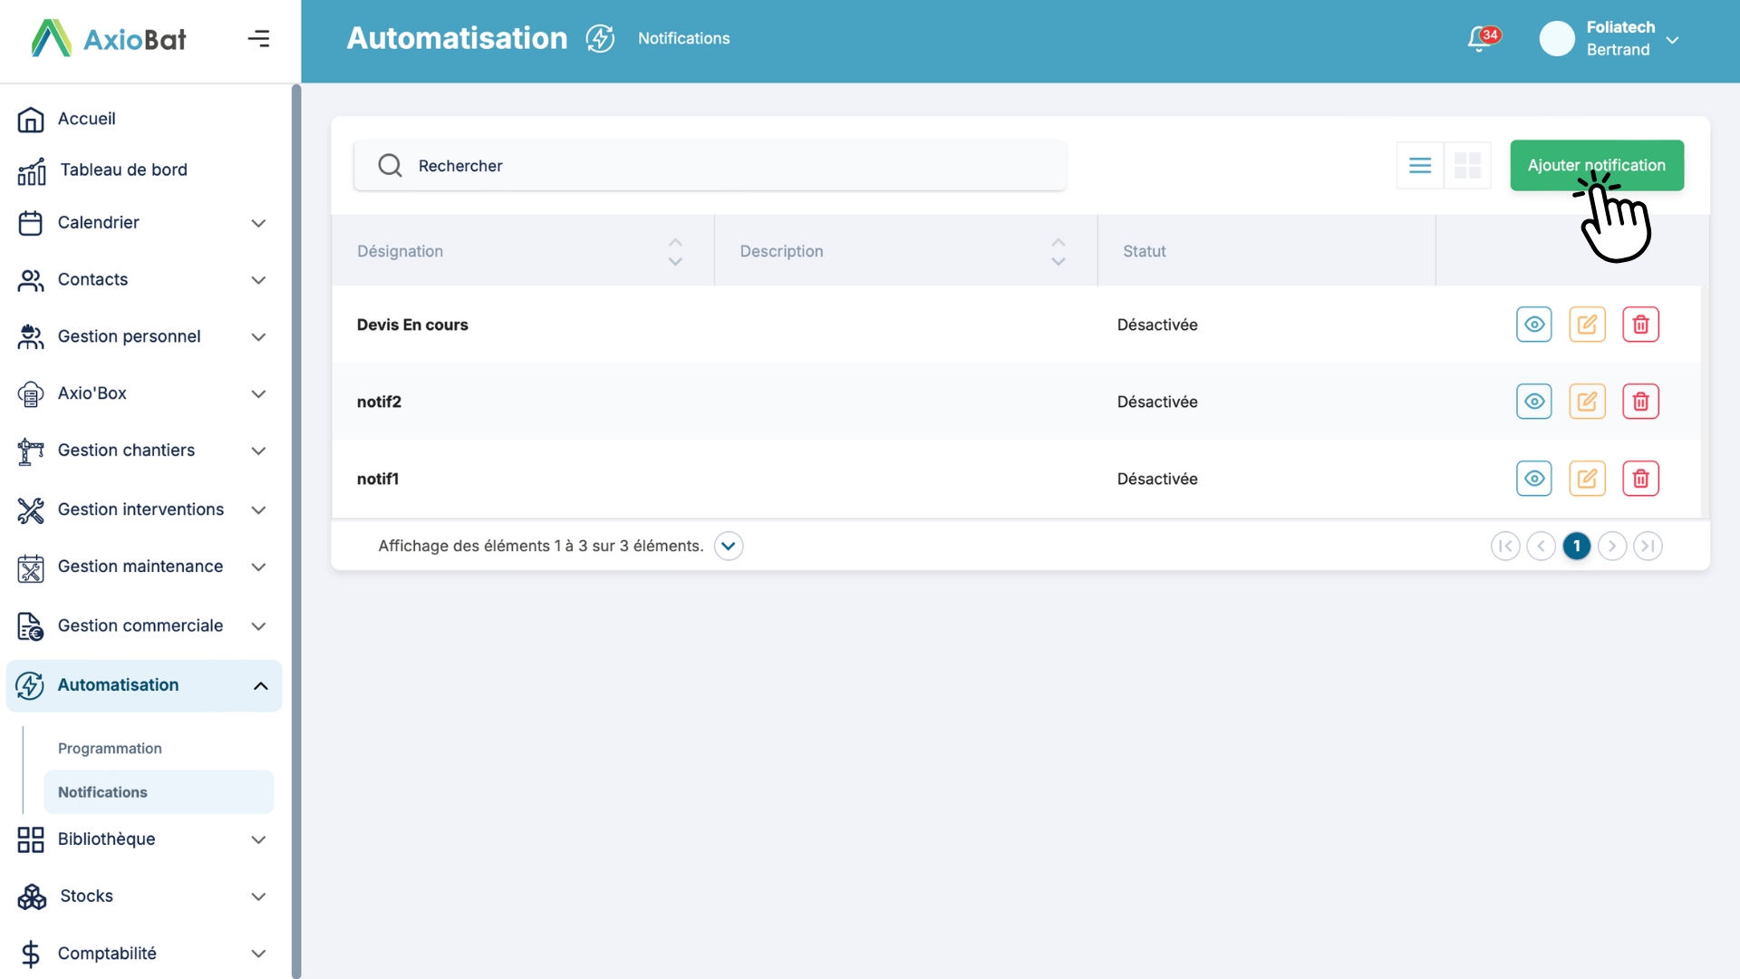Open the Programmation submenu item
This screenshot has width=1740, height=979.
[x=110, y=749]
